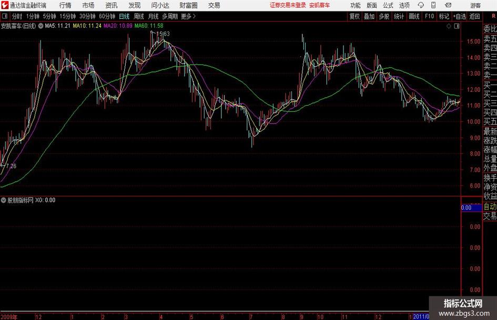Viewport: 497px width, 320px height.
Task: Click the diamond icon in chart corner
Action: (x=449, y=26)
